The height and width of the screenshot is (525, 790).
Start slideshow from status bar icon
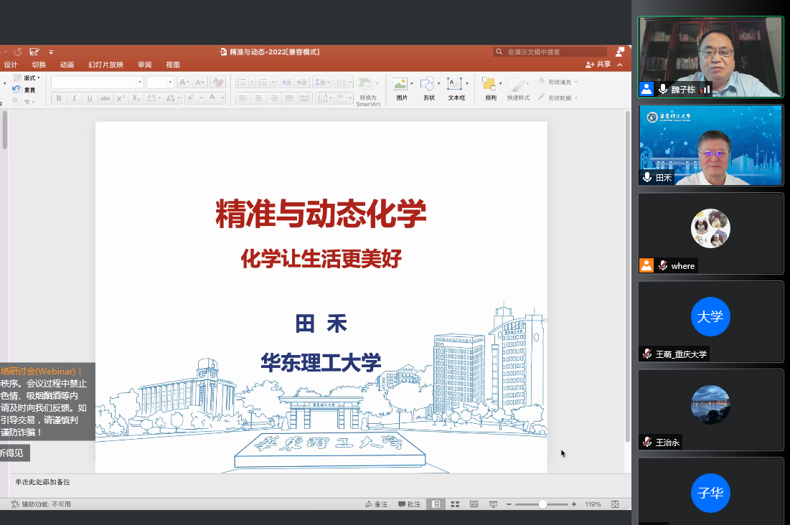point(494,504)
